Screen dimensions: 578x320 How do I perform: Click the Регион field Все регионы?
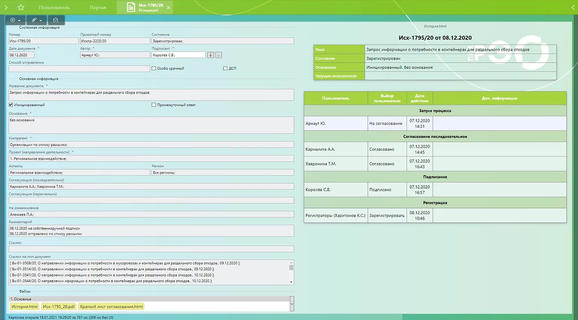pos(223,172)
